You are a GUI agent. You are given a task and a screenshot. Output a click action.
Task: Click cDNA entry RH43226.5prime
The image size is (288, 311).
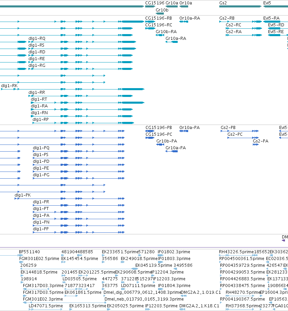click(x=236, y=252)
